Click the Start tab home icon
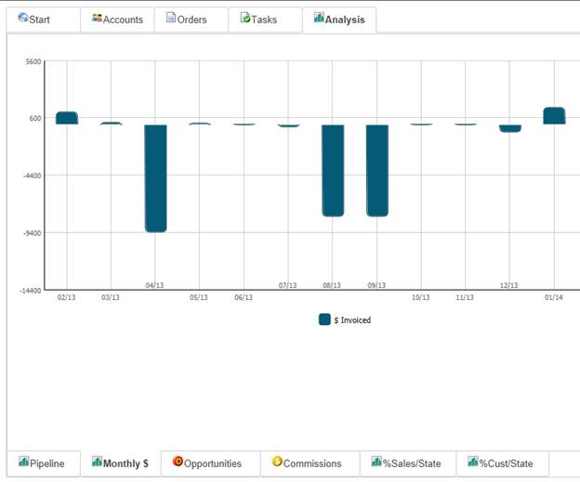This screenshot has height=482, width=580. pos(23,18)
